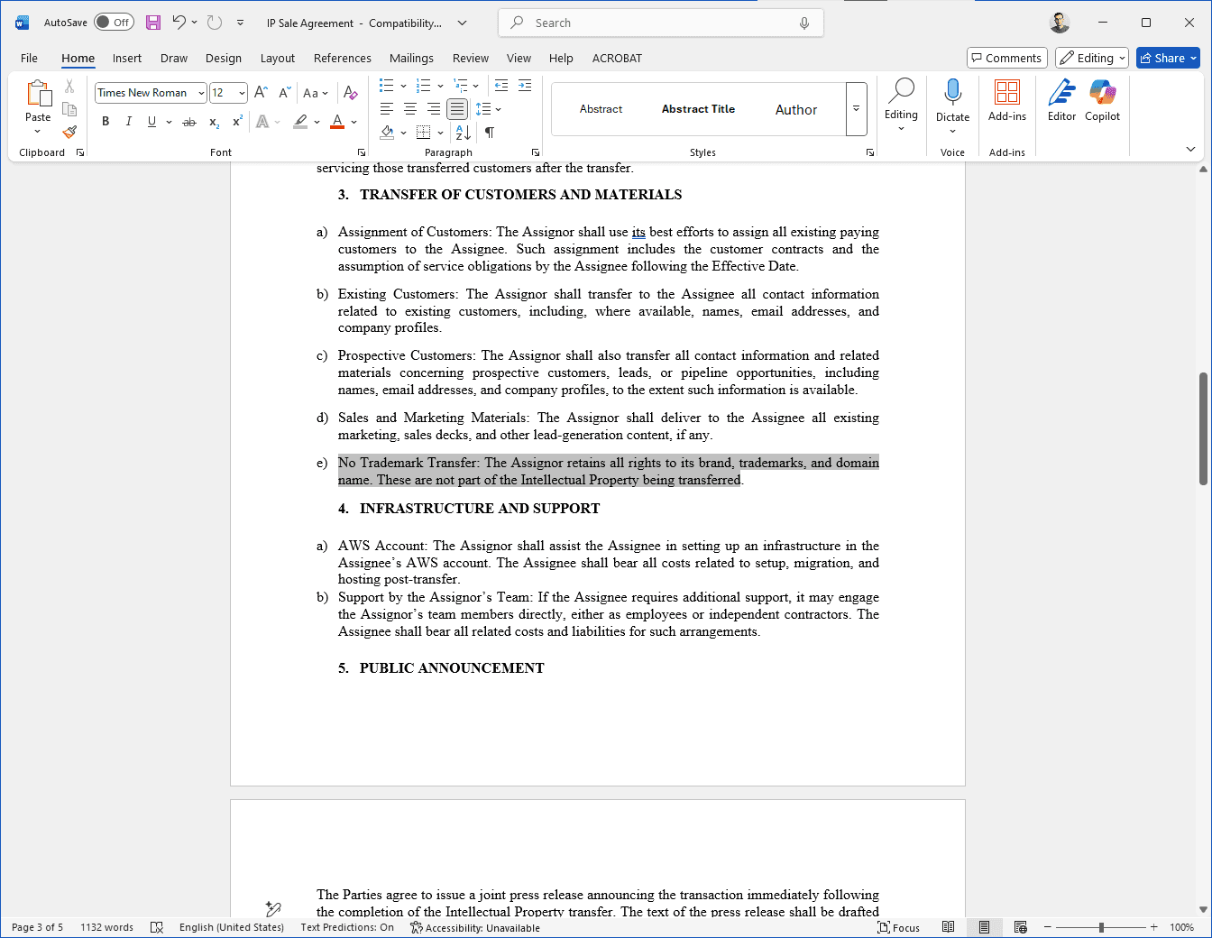1212x938 pixels.
Task: Click the Dictate microphone icon
Action: click(x=952, y=91)
